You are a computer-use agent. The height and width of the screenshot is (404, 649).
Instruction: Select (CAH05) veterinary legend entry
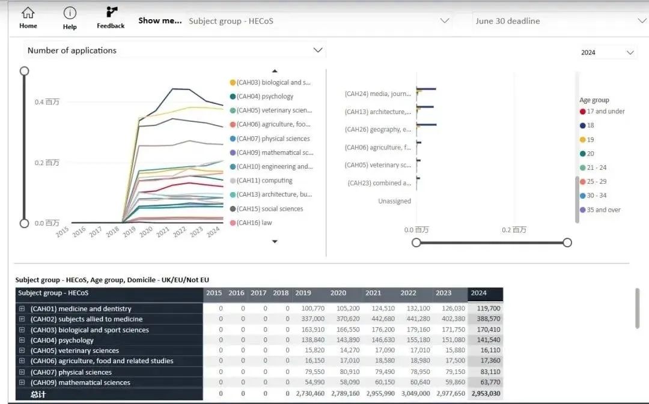pyautogui.click(x=271, y=110)
